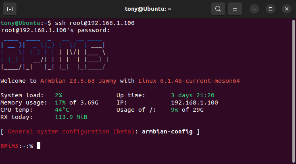
Task: Click the Armbian 23.5.63 Jammy text
Action: 78,81
